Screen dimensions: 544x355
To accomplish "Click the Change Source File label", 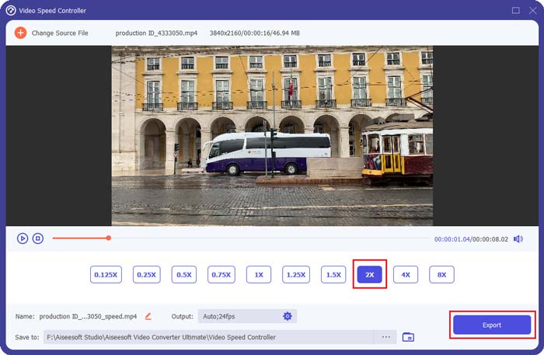I will click(60, 33).
